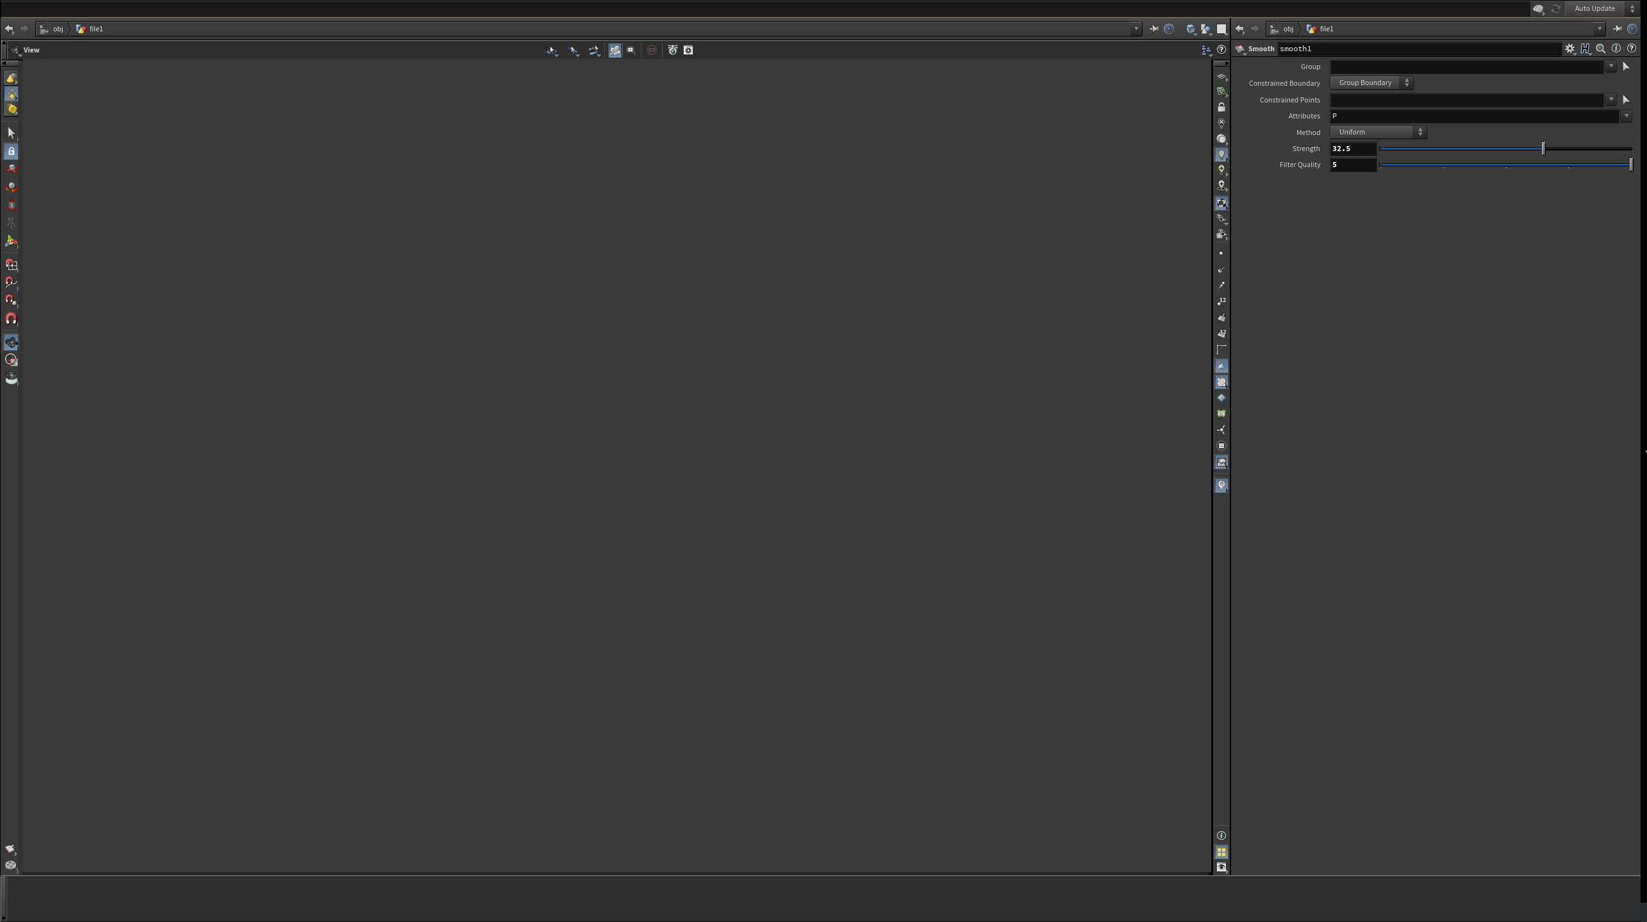Open the Group field dropdown arrow
Screen dimensions: 1647x922
pyautogui.click(x=1610, y=67)
